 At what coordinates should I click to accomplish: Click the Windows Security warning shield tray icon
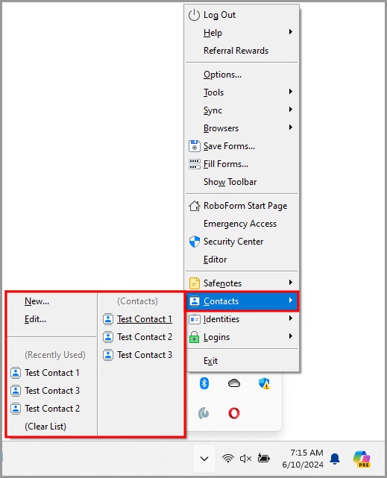[x=264, y=383]
